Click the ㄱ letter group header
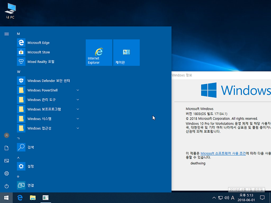This screenshot has height=203, width=271. [x=18, y=138]
